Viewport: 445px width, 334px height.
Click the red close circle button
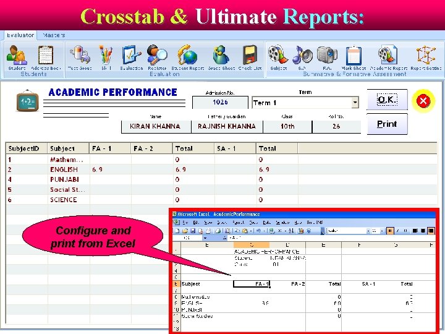[x=423, y=101]
